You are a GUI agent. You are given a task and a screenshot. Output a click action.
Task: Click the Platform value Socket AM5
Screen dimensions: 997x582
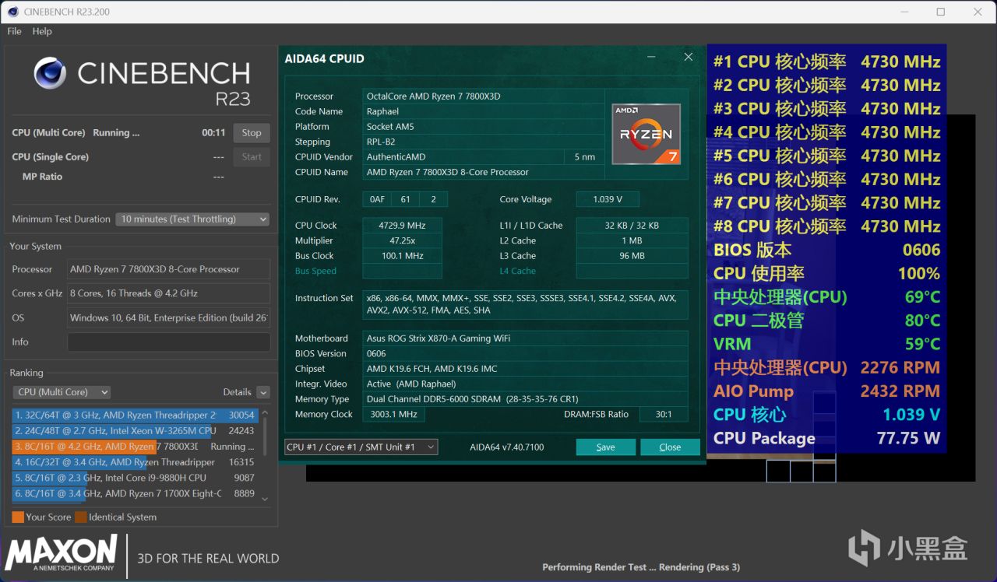pyautogui.click(x=484, y=127)
